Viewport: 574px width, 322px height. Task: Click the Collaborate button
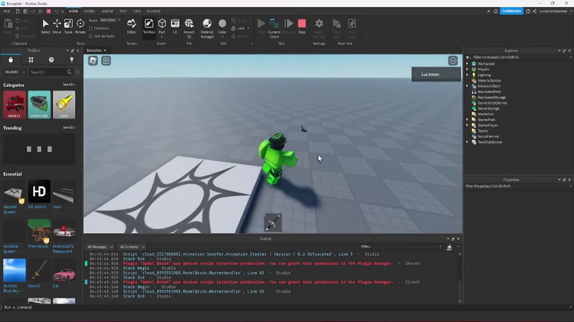click(512, 11)
